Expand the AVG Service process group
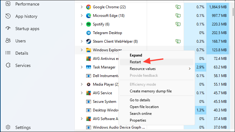235x132 pixels. [x=82, y=93]
